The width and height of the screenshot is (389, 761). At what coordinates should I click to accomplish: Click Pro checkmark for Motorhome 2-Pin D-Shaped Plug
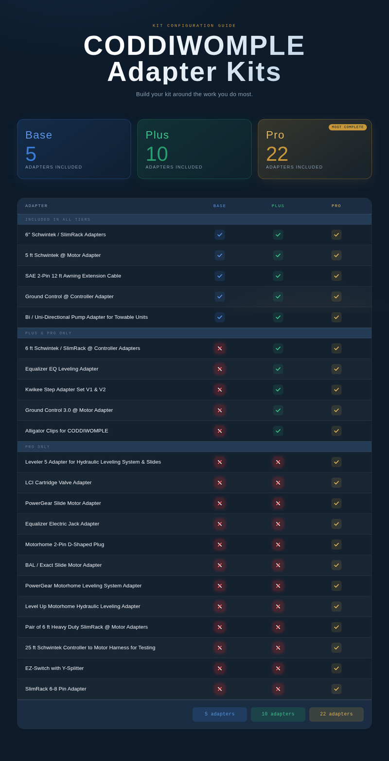click(x=336, y=544)
